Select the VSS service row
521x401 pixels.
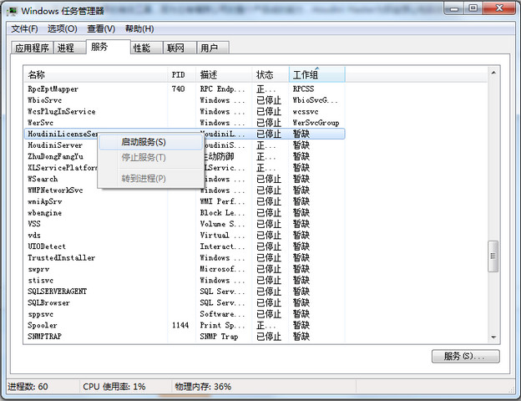(x=185, y=224)
